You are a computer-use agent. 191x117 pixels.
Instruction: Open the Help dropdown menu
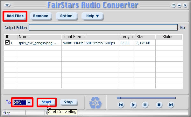92,16
